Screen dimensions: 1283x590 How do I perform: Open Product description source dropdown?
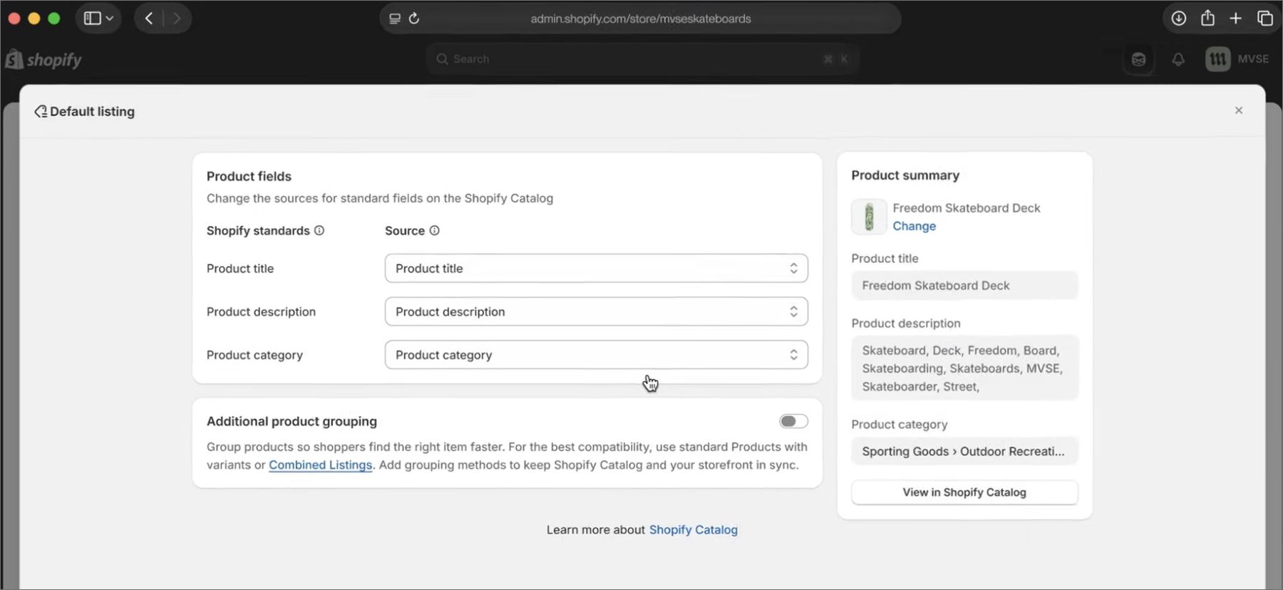(x=596, y=312)
